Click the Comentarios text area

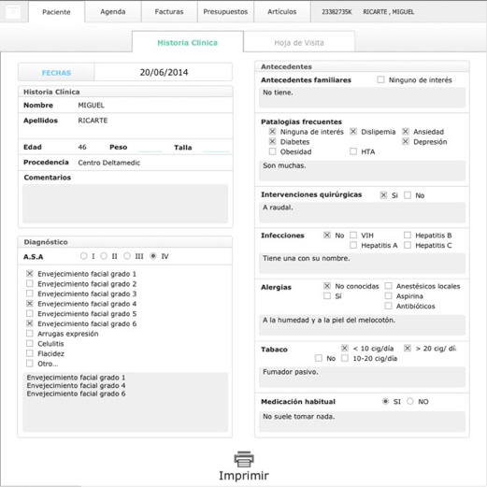tap(125, 204)
